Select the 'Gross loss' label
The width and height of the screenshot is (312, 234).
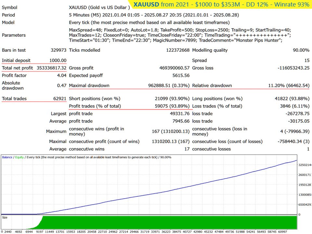[x=202, y=68]
